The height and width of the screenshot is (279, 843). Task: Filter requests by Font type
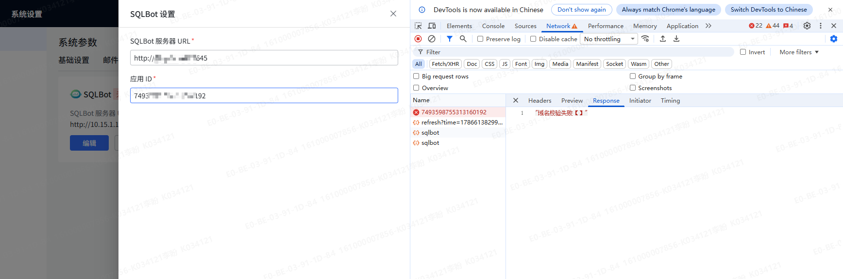click(521, 64)
